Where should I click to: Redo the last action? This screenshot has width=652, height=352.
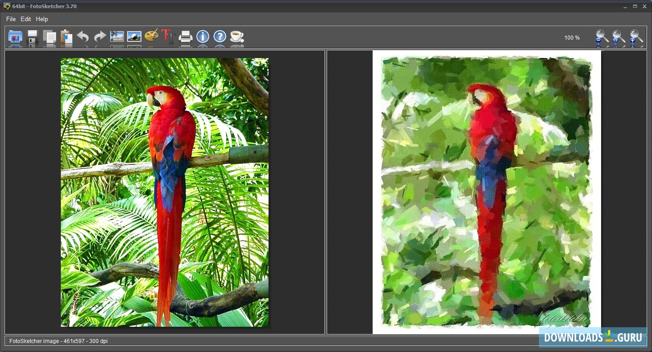point(100,36)
